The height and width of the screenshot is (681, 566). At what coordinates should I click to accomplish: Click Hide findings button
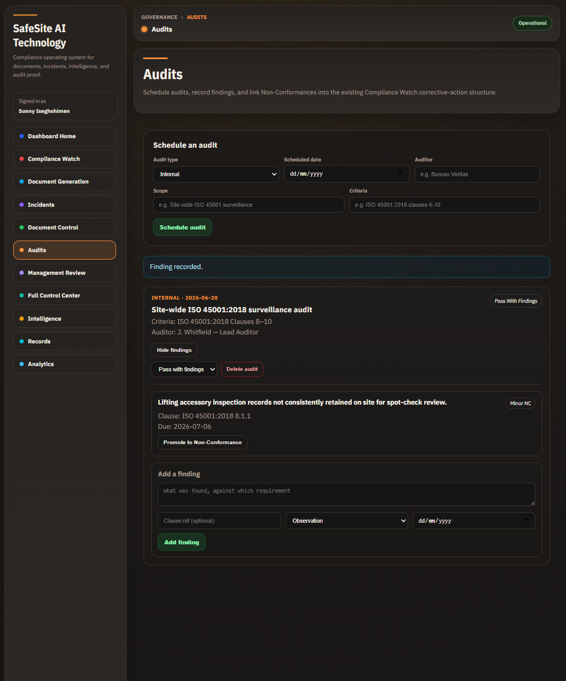pyautogui.click(x=174, y=350)
